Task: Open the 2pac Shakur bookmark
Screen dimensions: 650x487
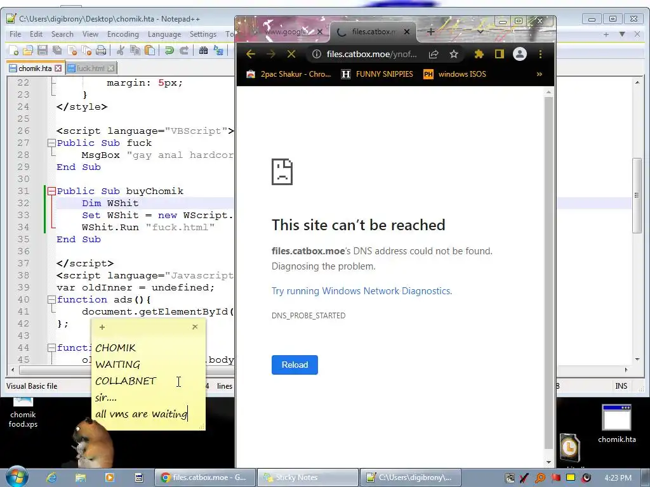Action: 289,74
